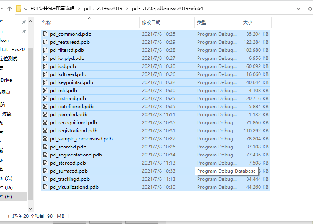The width and height of the screenshot is (313, 224).
Task: Click file icon of pcl_searchd.pdb
Action: tap(45, 147)
